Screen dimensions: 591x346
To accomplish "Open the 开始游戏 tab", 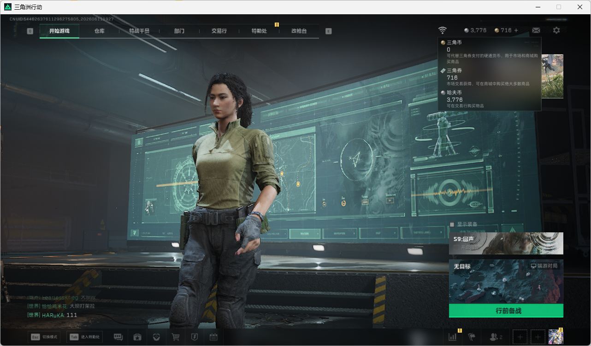I will [x=59, y=31].
